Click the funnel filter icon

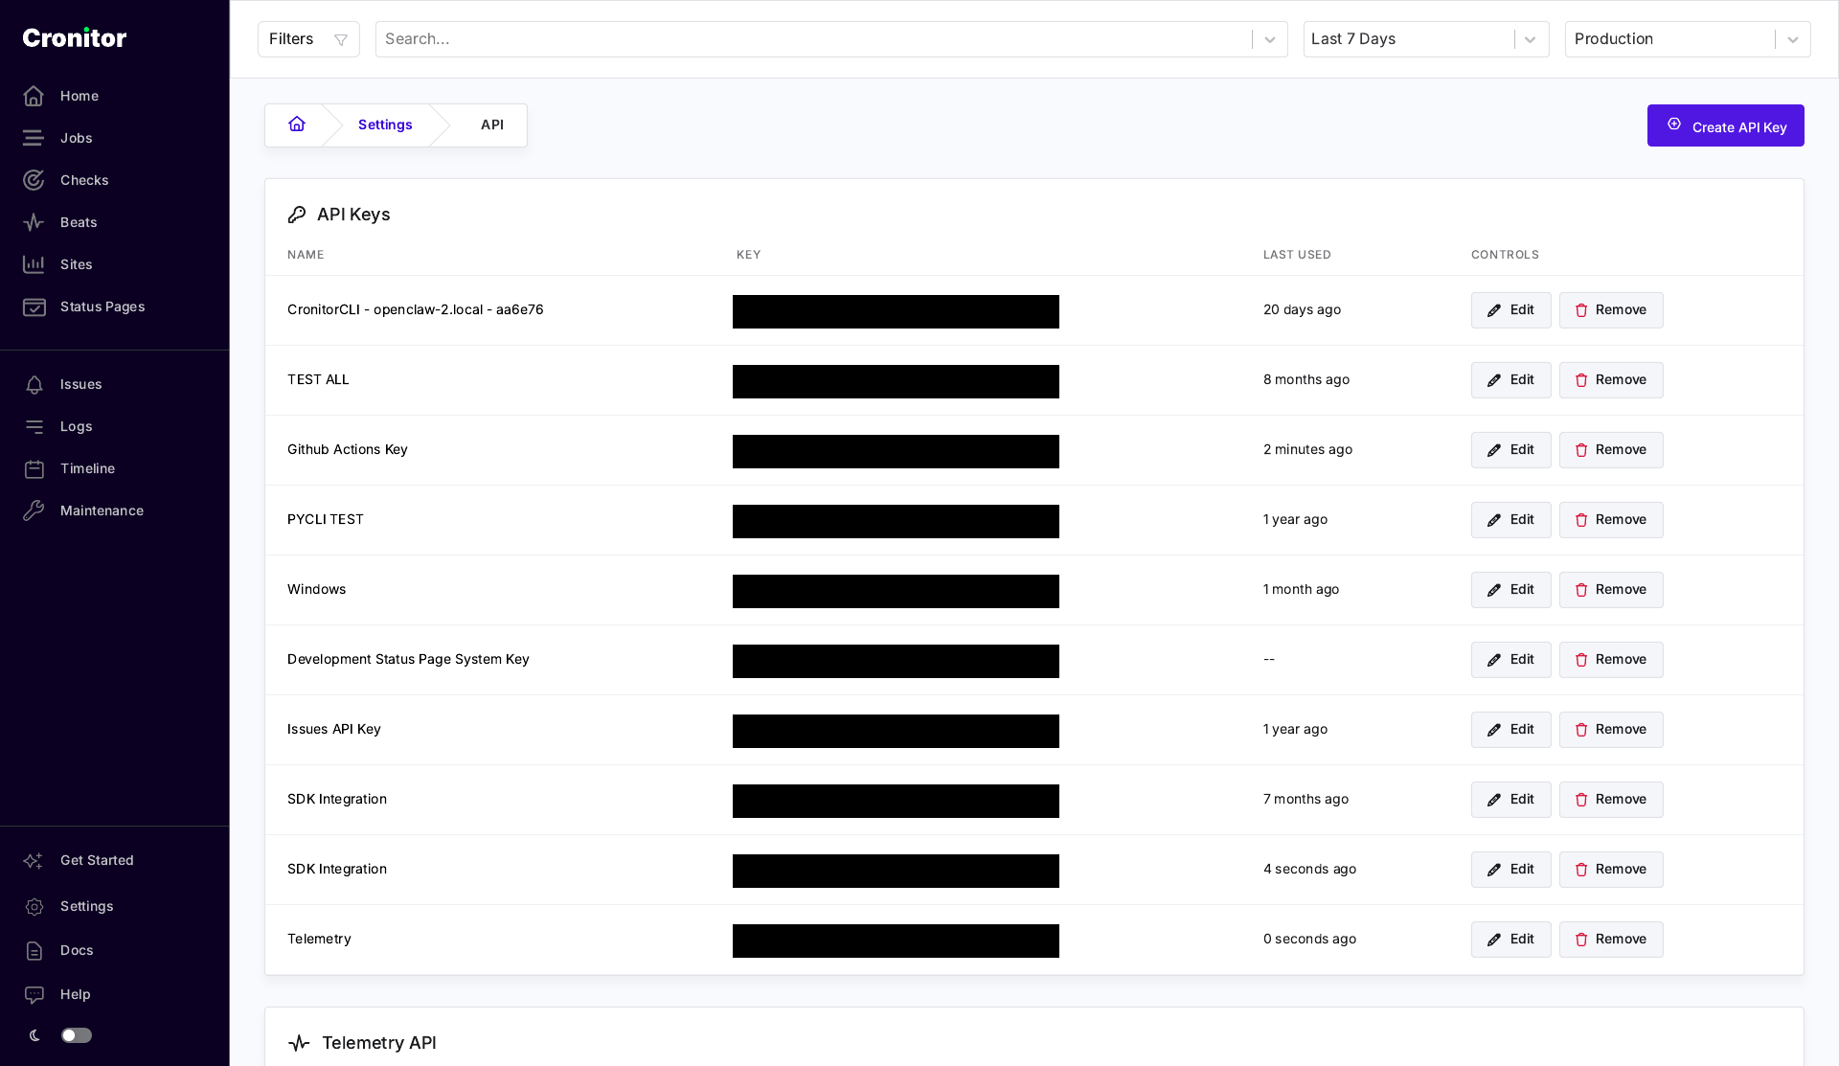tap(341, 39)
